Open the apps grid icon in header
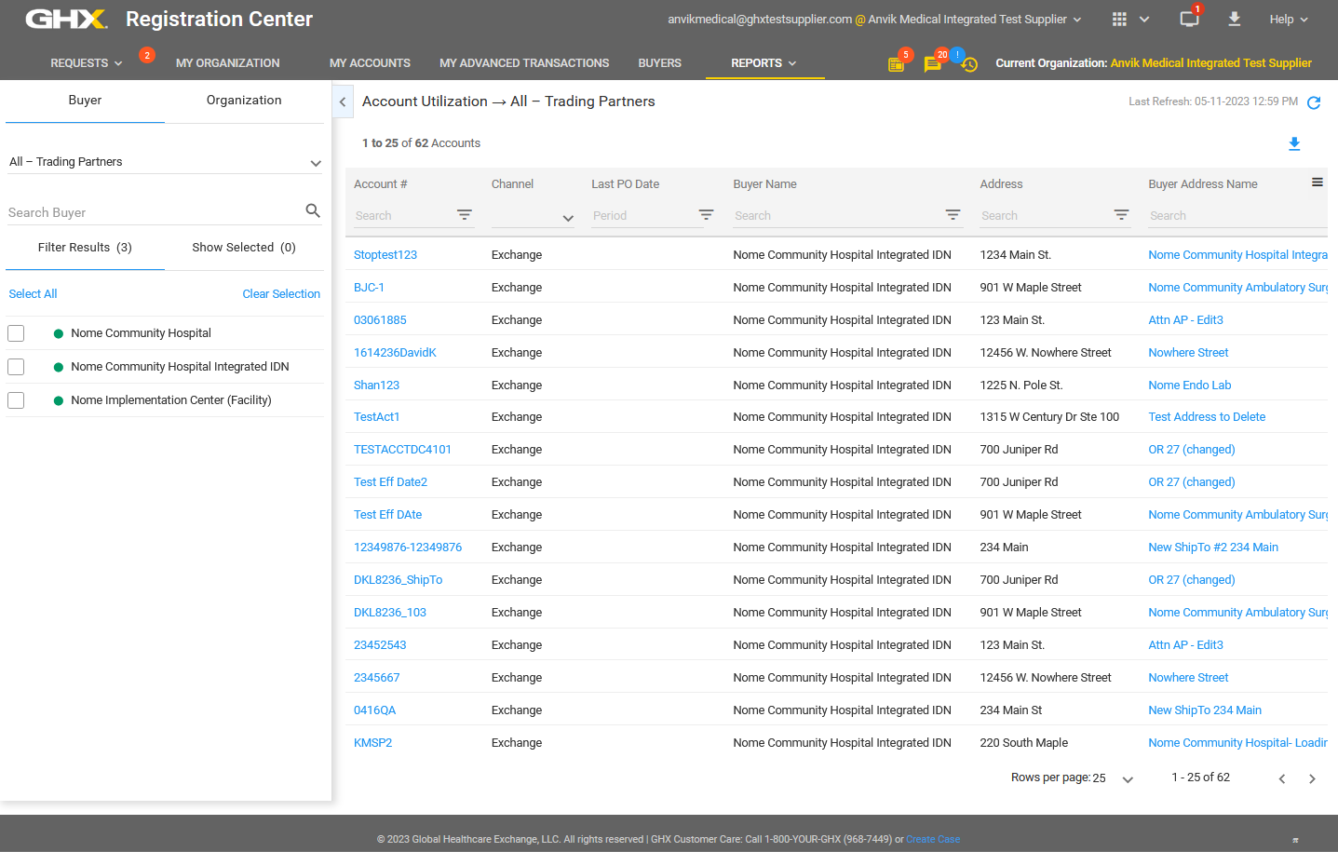 click(x=1119, y=20)
